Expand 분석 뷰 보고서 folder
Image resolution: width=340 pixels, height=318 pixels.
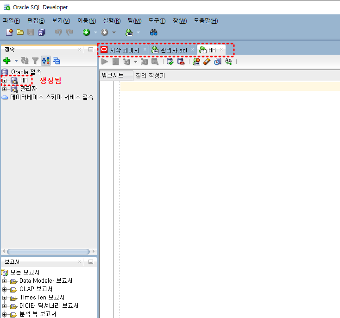click(4, 314)
